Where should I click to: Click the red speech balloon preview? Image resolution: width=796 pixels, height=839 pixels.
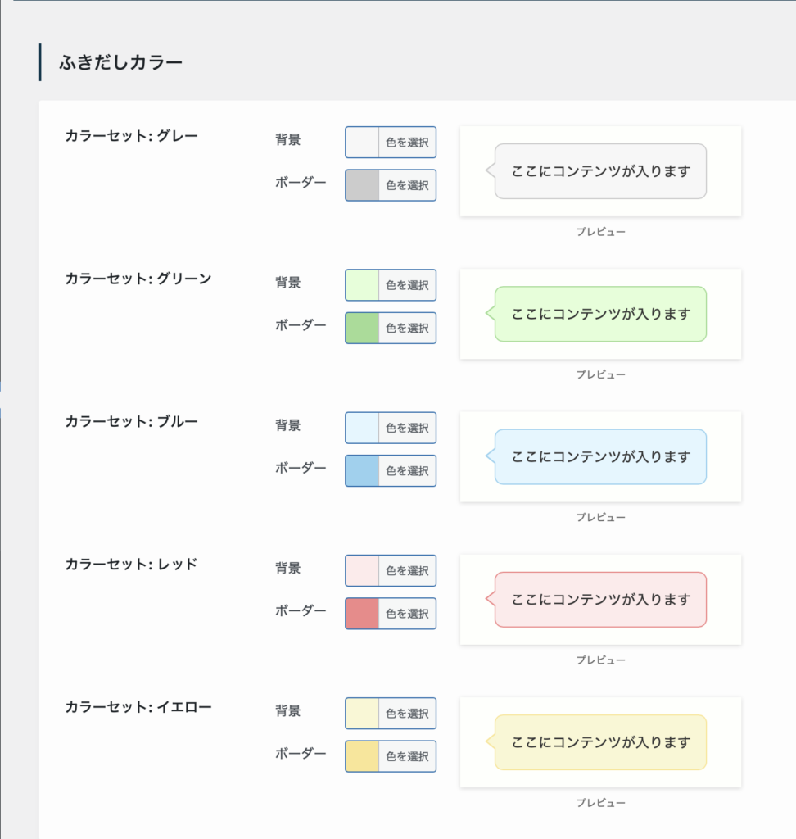point(600,599)
